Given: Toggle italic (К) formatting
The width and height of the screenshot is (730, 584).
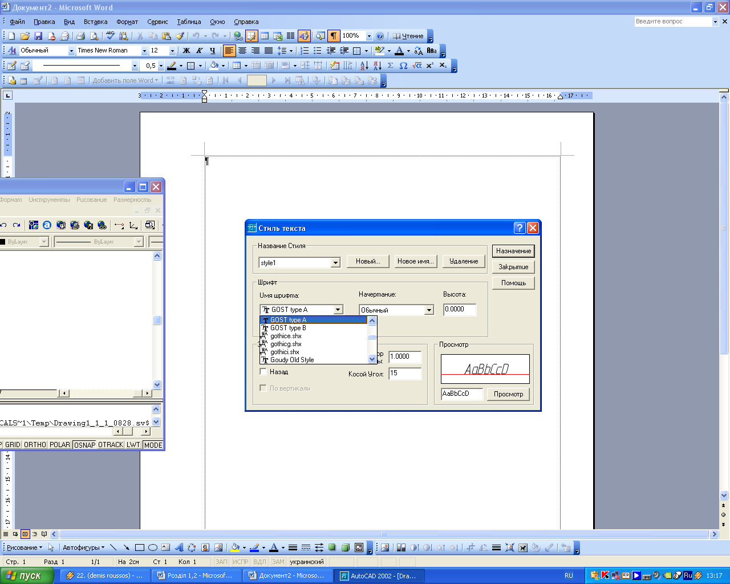Looking at the screenshot, I should pos(199,51).
